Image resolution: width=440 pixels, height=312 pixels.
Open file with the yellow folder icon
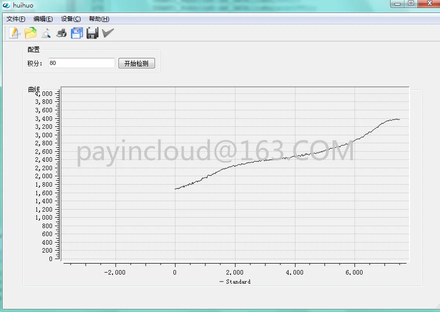point(30,33)
